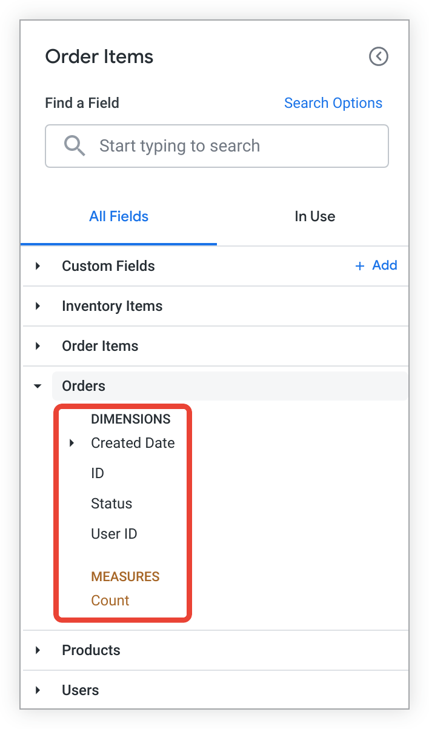Click the collapse arrow beside Orders
The width and height of the screenshot is (429, 729).
tap(37, 386)
